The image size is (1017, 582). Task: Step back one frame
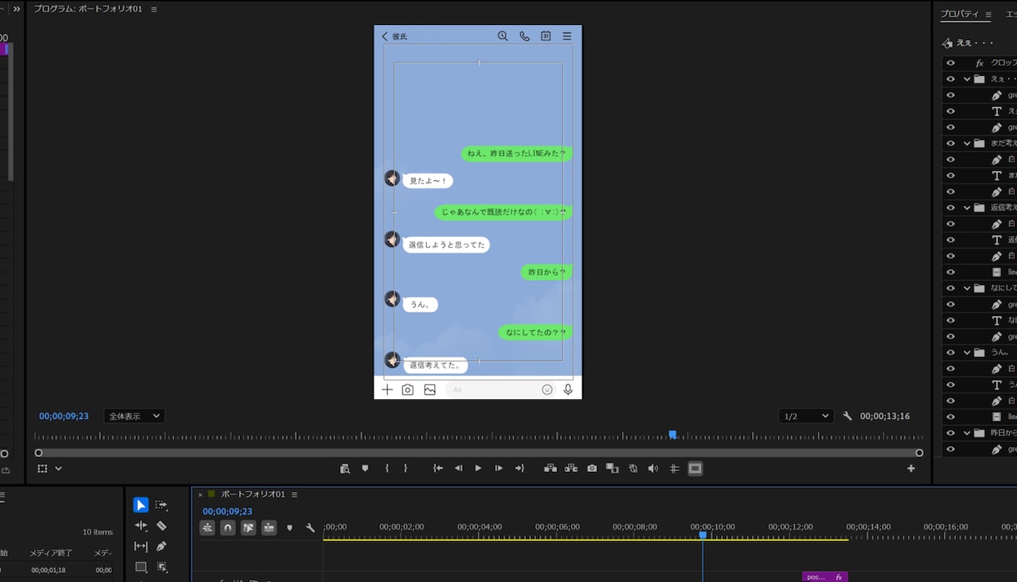coord(458,469)
